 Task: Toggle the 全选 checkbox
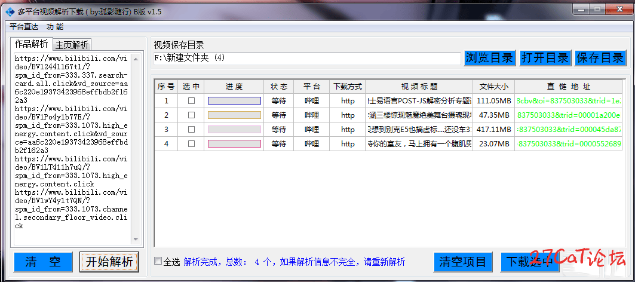[158, 261]
